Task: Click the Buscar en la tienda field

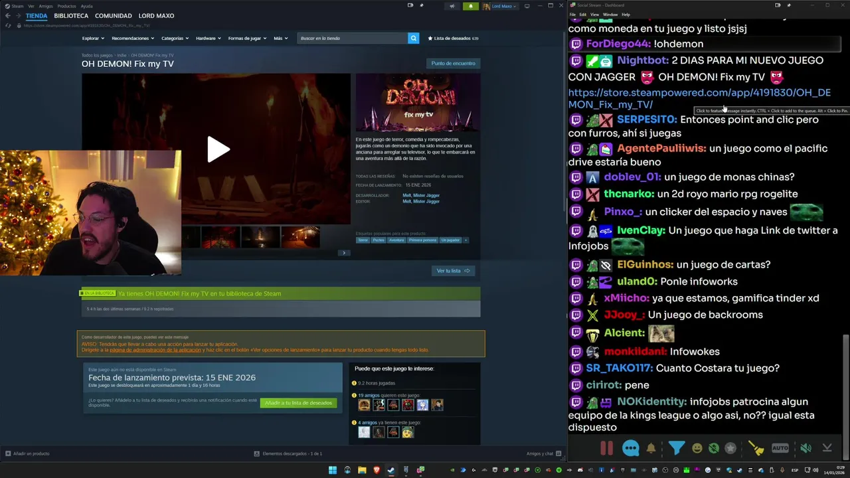Action: [353, 38]
